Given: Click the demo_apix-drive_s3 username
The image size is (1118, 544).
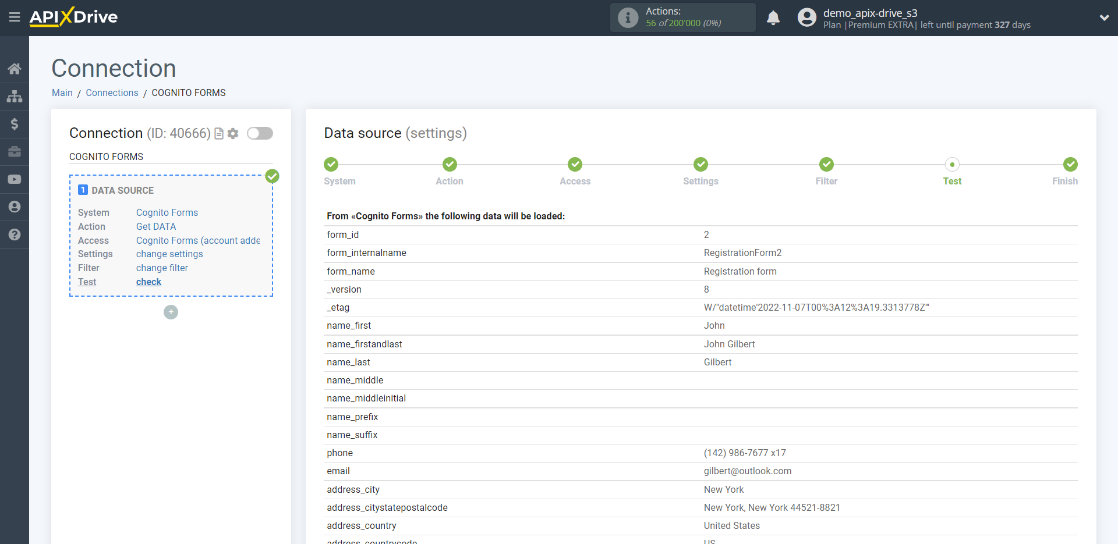Looking at the screenshot, I should pos(870,13).
